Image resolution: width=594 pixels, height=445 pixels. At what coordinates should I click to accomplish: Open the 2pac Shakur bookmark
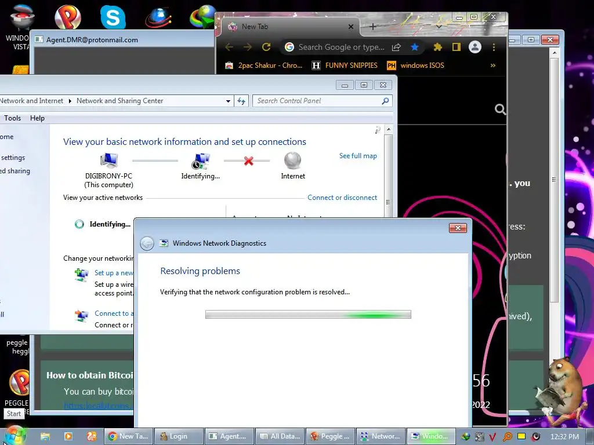tap(264, 65)
